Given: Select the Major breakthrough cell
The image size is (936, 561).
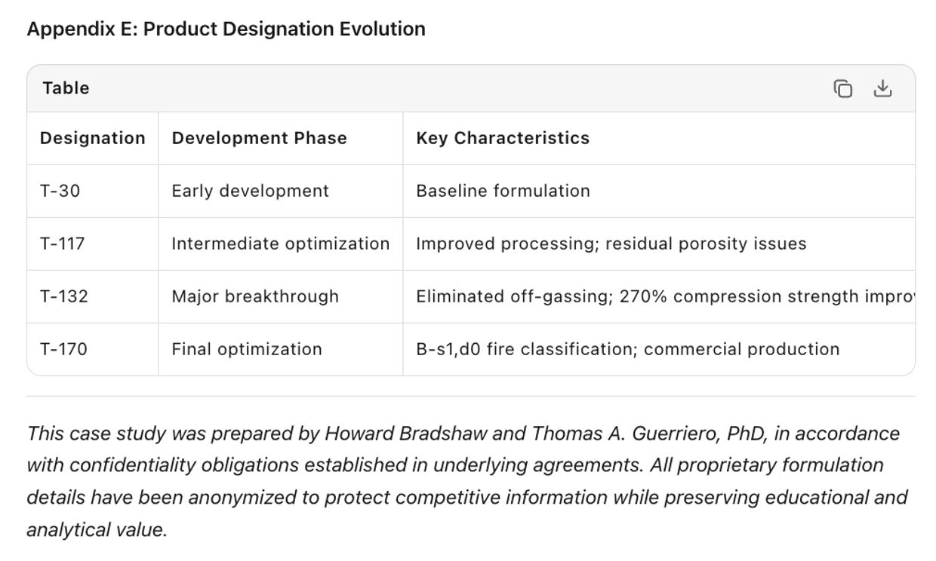Looking at the screenshot, I should (255, 296).
